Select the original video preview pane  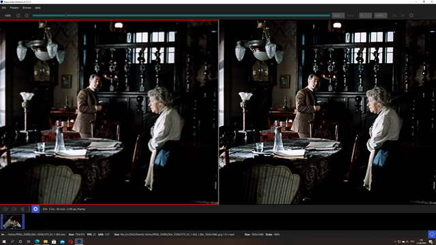pyautogui.click(x=109, y=112)
